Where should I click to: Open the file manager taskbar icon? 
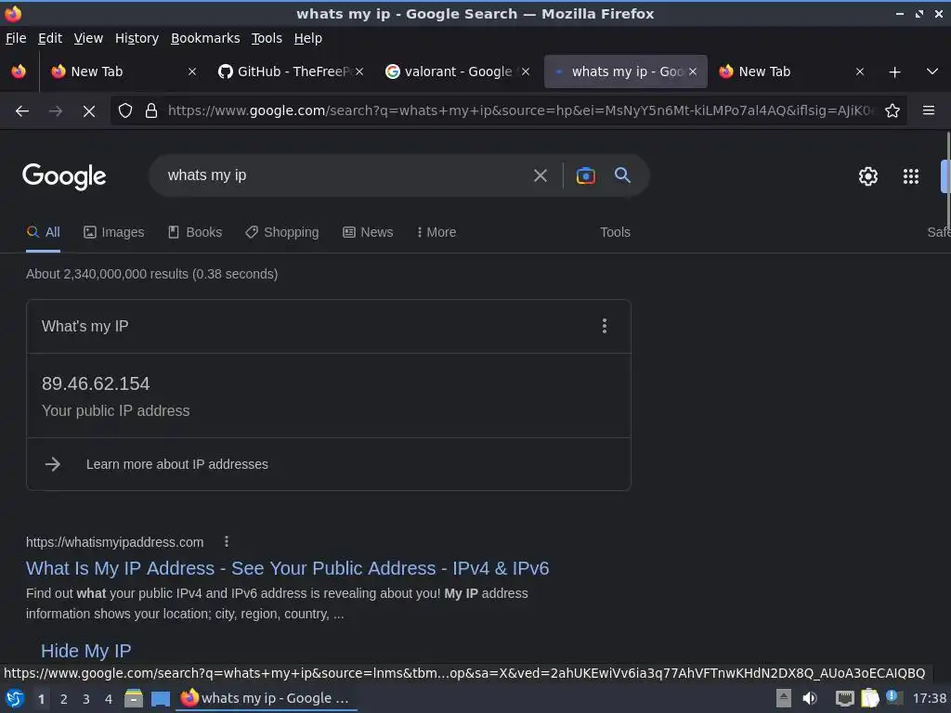click(x=134, y=698)
